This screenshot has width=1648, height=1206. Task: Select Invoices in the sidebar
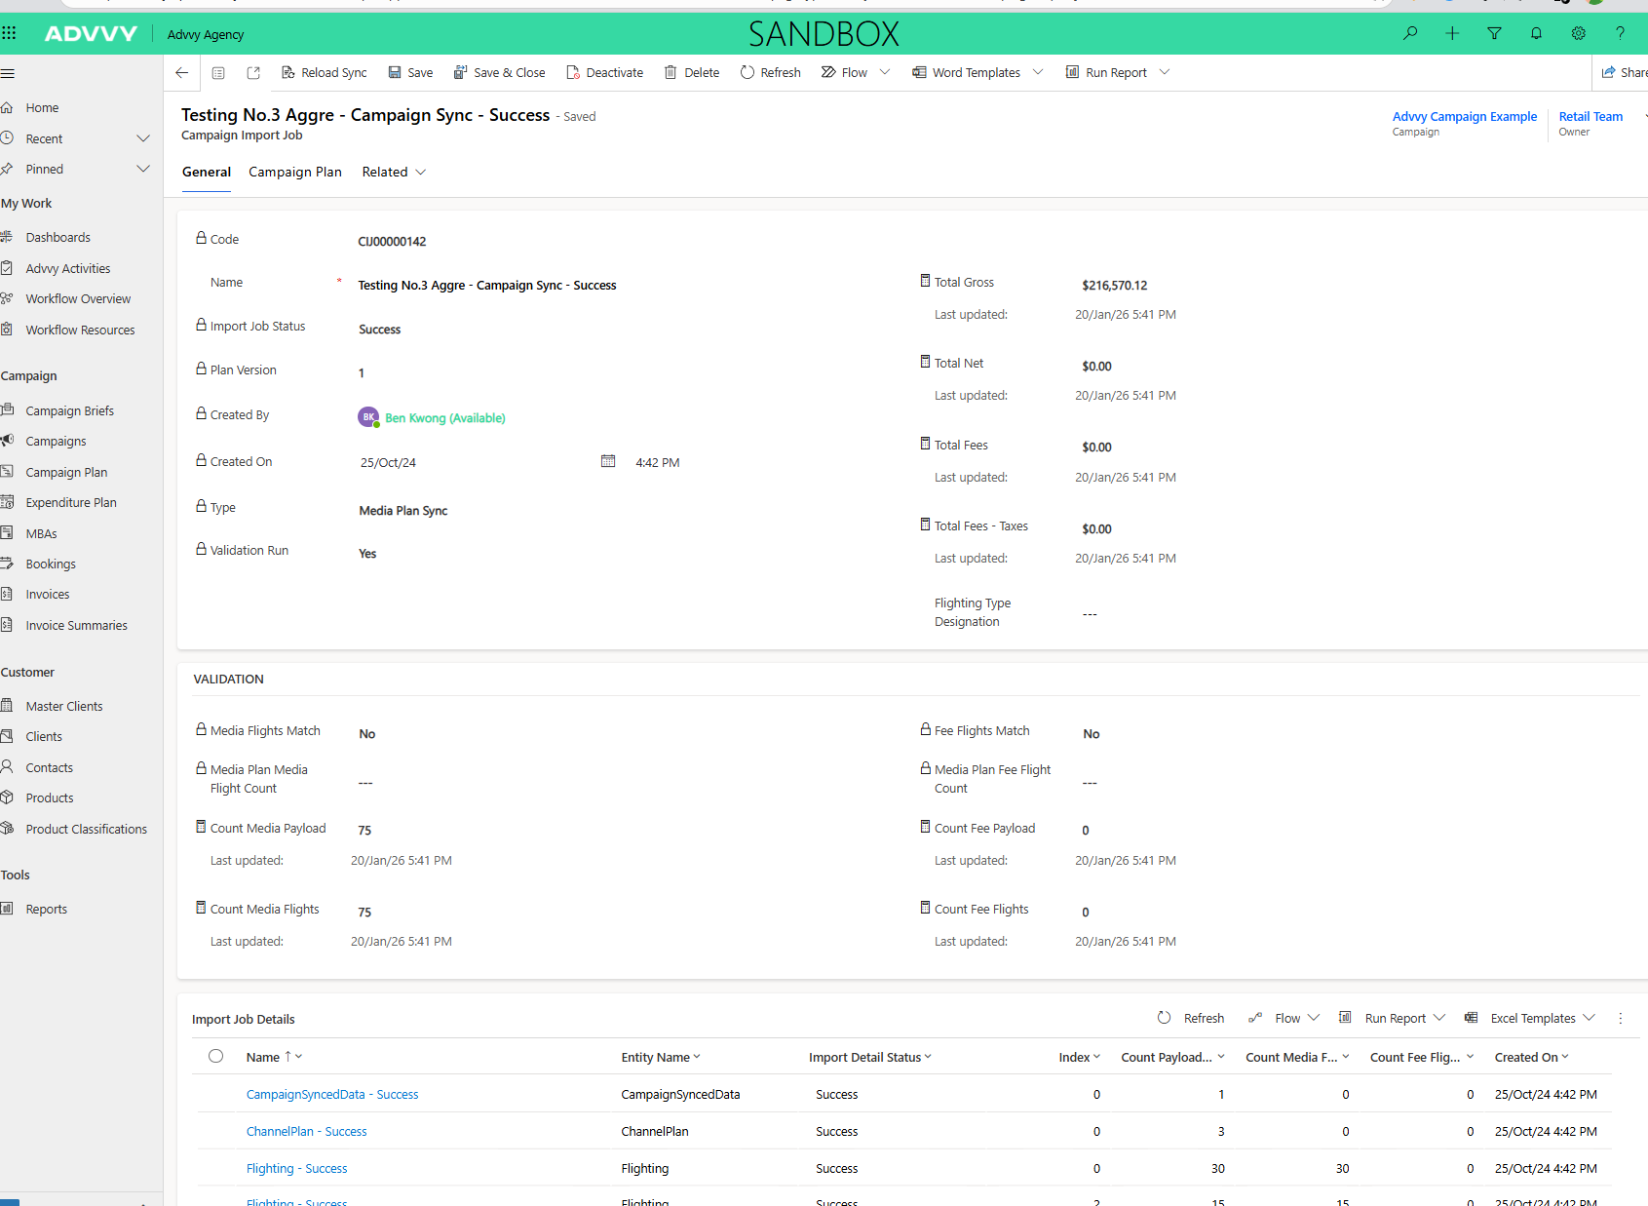click(x=47, y=594)
